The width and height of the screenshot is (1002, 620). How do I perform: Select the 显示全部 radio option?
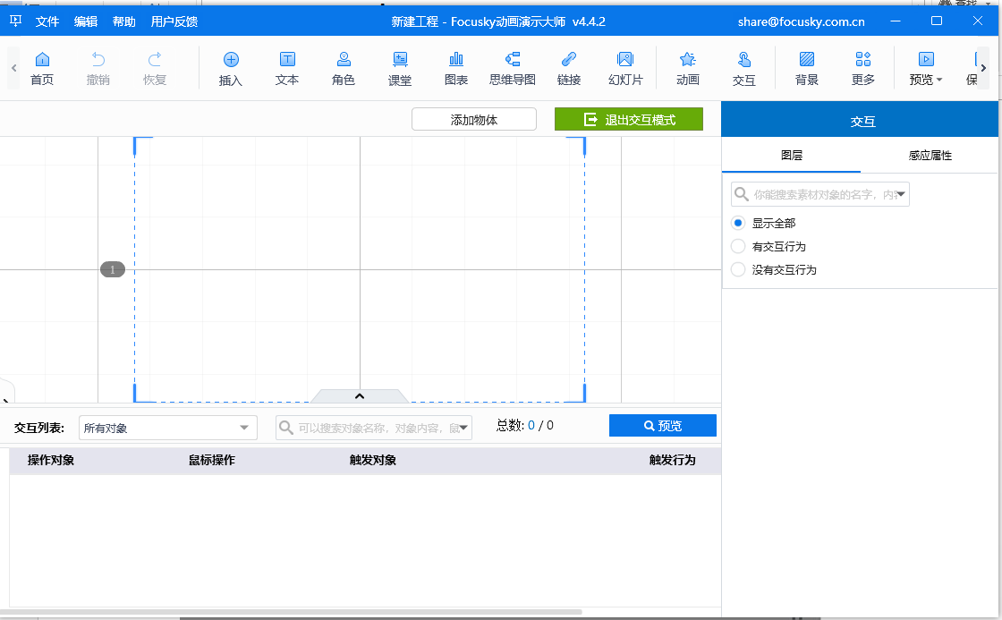(x=737, y=223)
